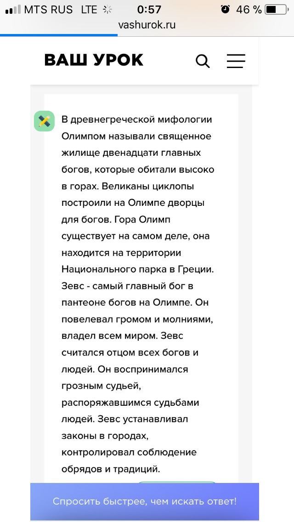Tap the 0:57 clock in status bar
This screenshot has width=294, height=522.
pos(149,10)
